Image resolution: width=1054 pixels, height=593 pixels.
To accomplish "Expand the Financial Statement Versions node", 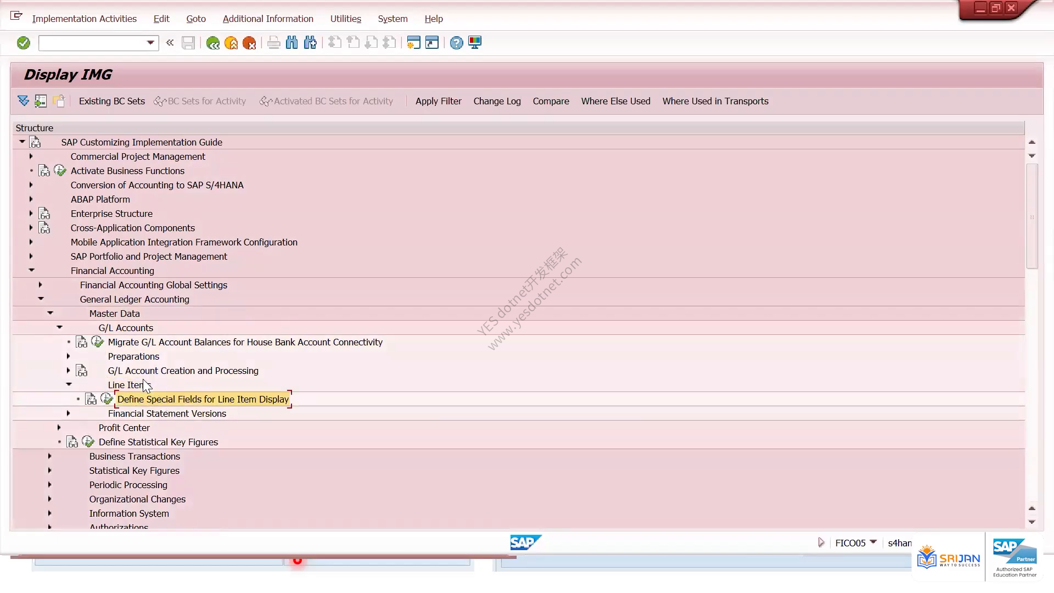I will click(x=68, y=413).
